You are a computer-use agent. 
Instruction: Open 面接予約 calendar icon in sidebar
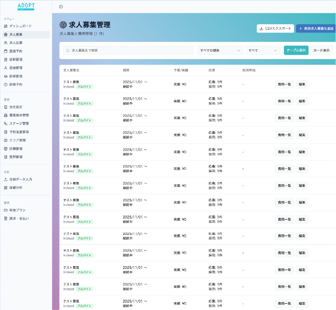(x=5, y=51)
